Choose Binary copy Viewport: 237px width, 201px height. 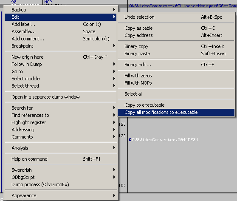click(176, 46)
